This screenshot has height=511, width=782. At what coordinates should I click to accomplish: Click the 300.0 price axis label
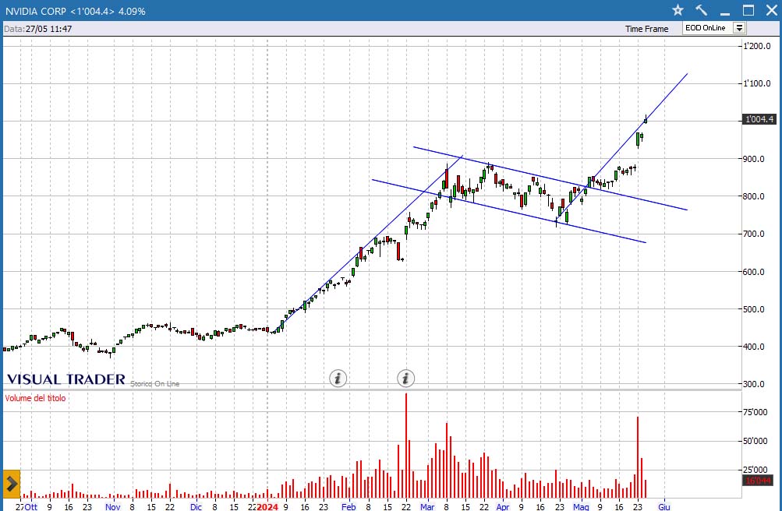pyautogui.click(x=754, y=384)
